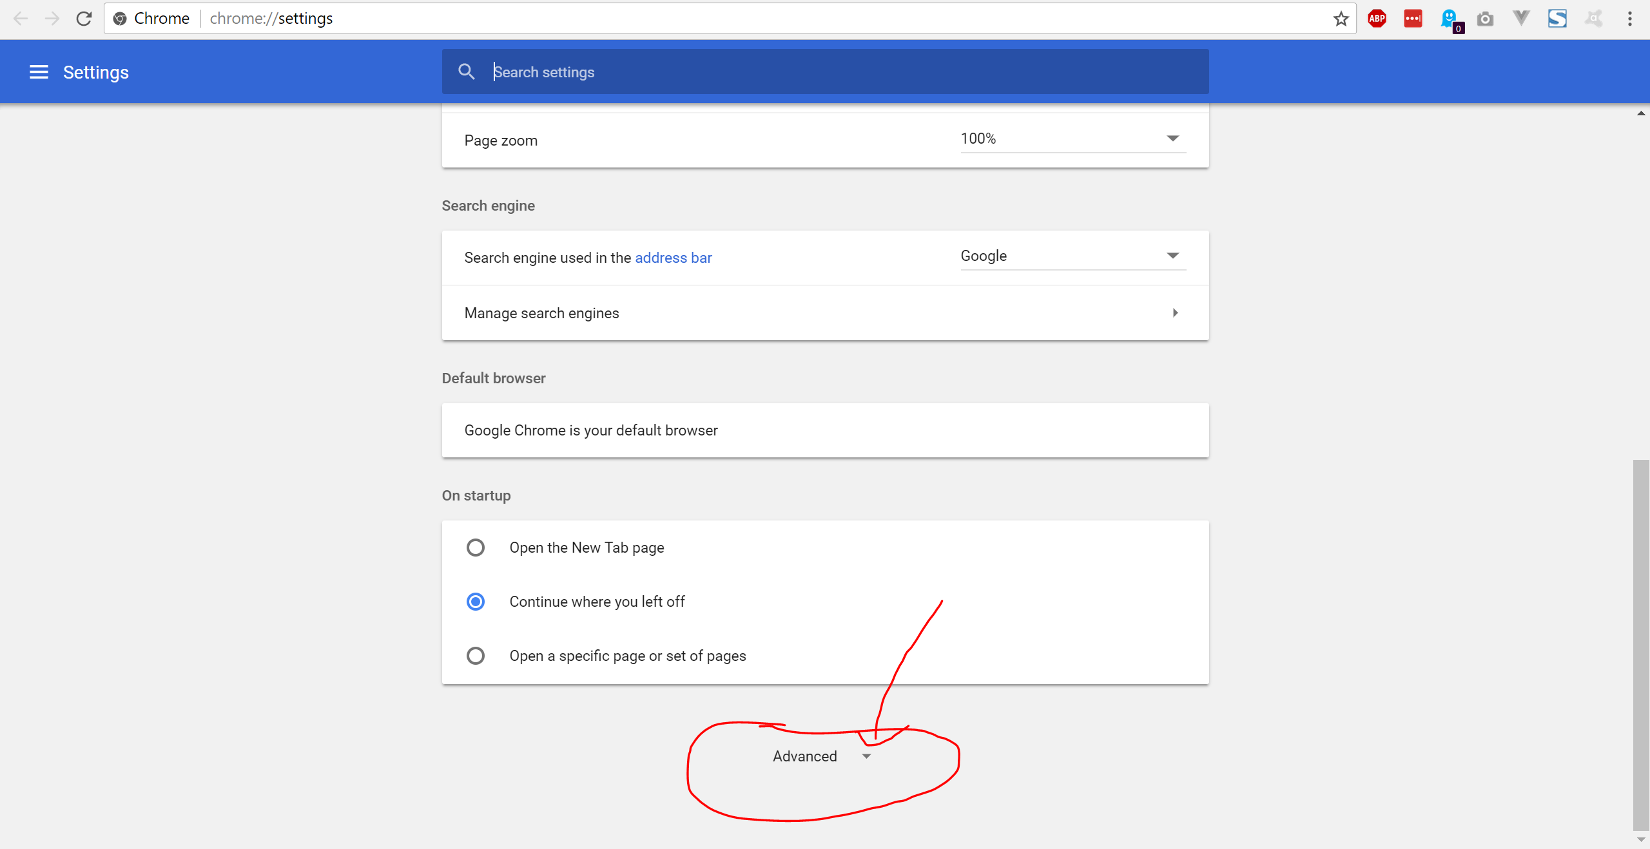Select Continue where you left off
The width and height of the screenshot is (1650, 849).
[476, 602]
